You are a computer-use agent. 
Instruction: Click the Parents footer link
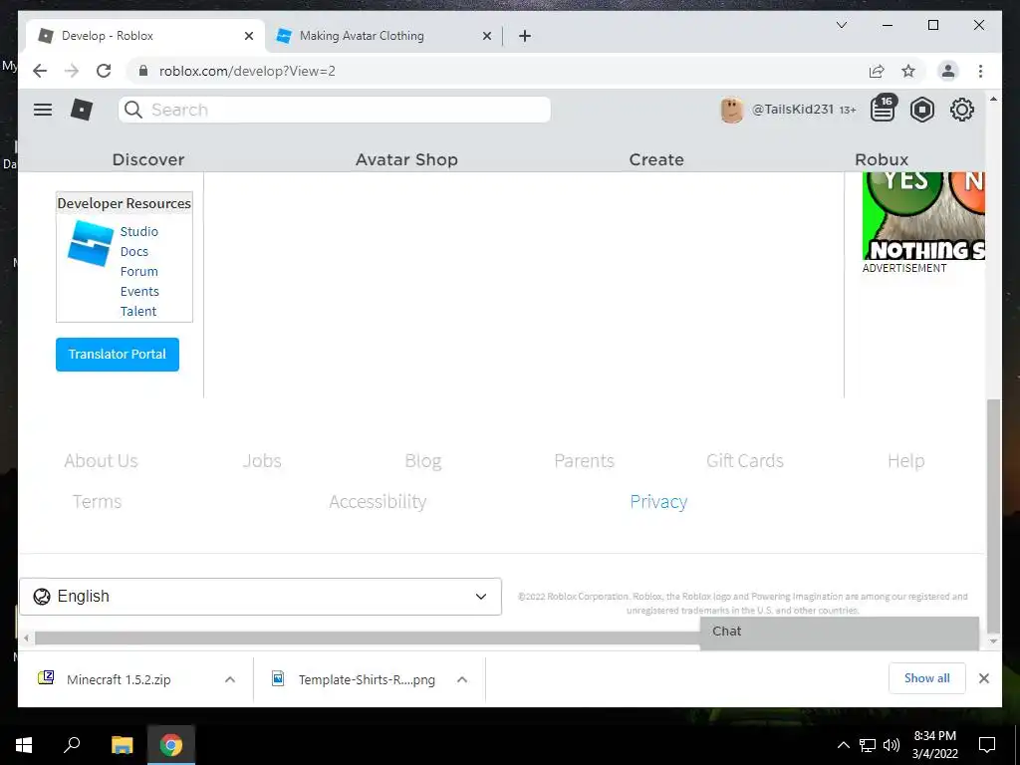pyautogui.click(x=584, y=460)
